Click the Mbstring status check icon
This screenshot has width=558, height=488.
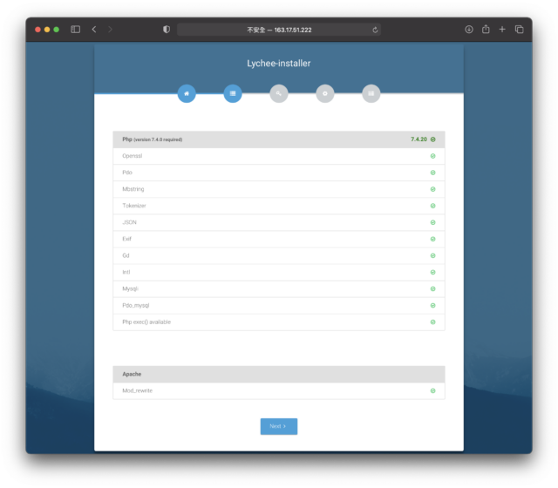[432, 189]
